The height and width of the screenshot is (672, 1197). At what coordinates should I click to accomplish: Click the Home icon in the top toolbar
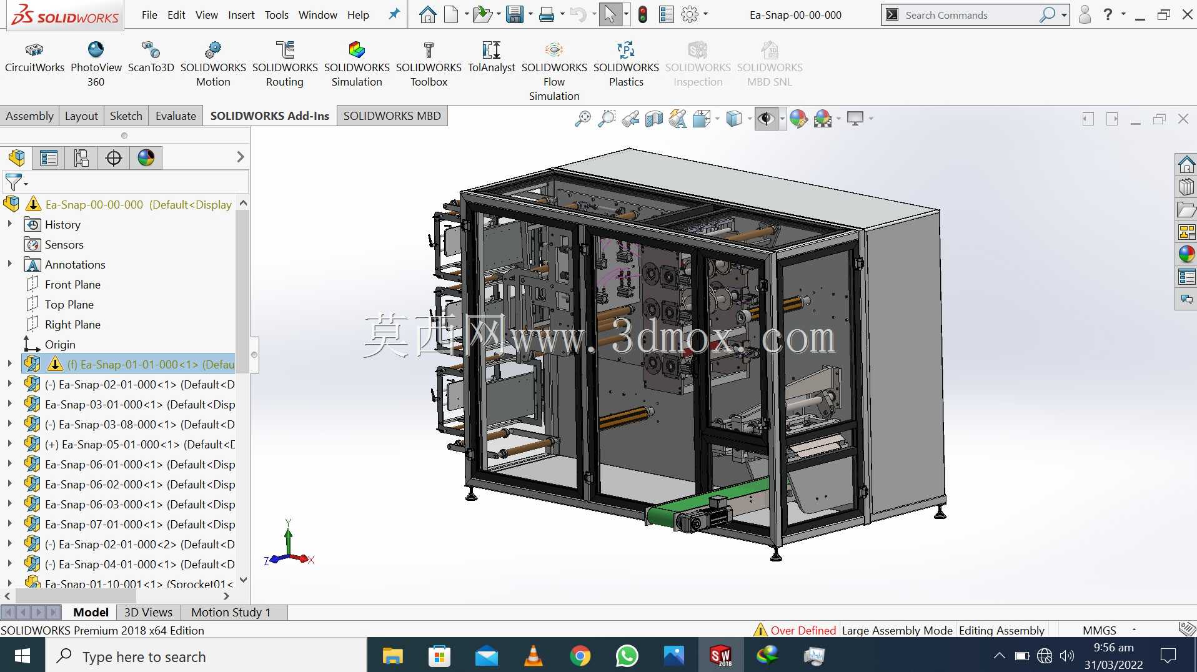click(x=428, y=14)
